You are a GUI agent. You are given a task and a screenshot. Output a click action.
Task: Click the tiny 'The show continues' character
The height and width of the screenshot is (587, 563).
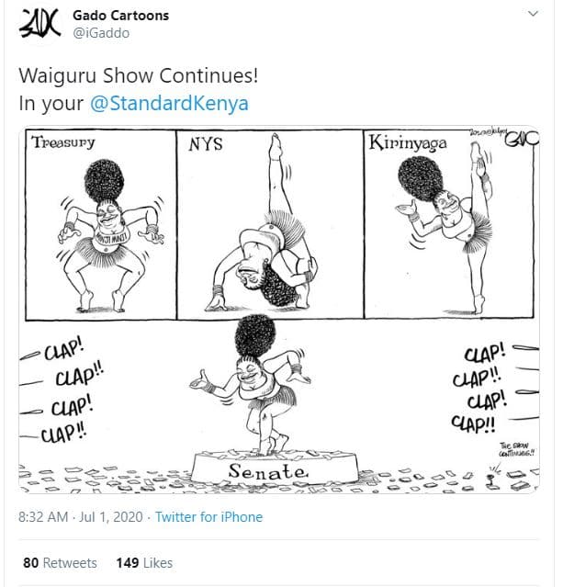tap(490, 481)
